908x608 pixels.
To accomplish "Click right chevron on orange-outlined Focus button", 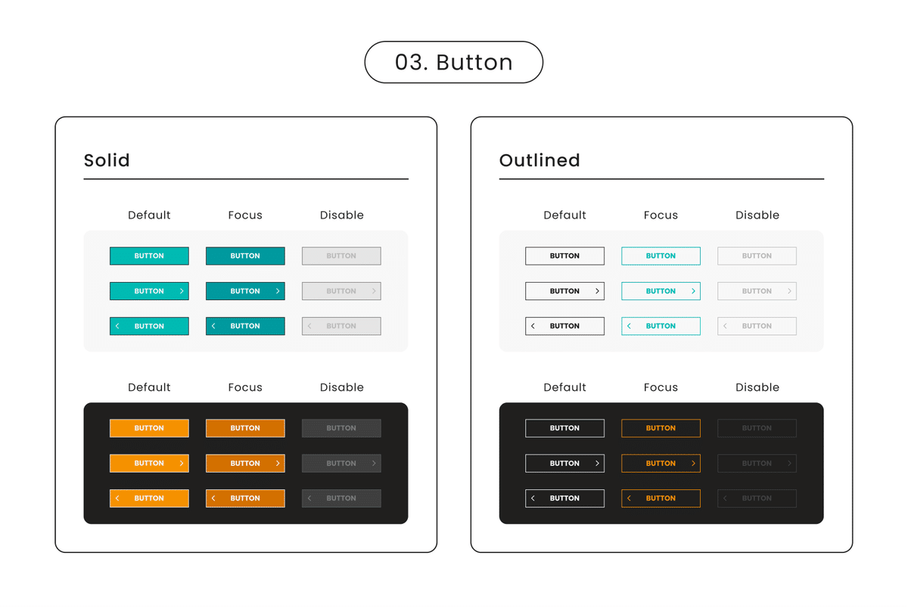I will point(693,464).
